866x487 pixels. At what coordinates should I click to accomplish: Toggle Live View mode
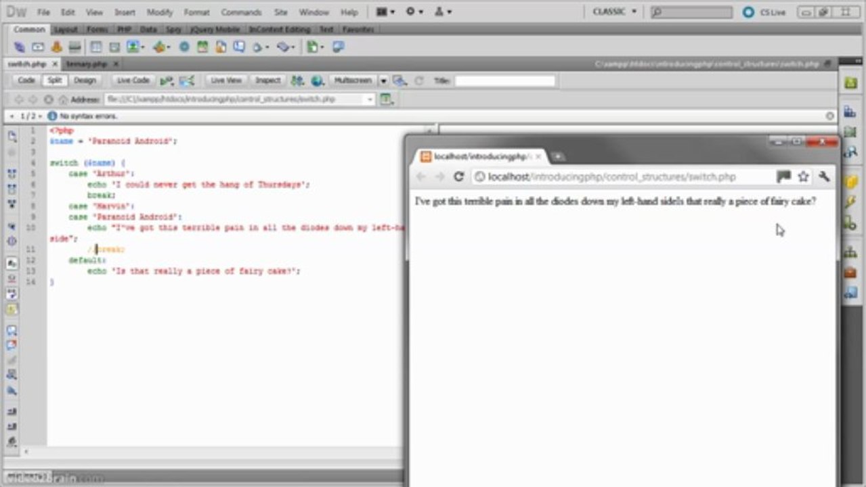tap(225, 80)
